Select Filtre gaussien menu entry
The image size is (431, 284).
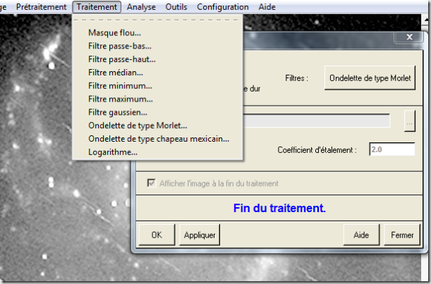[x=118, y=112]
